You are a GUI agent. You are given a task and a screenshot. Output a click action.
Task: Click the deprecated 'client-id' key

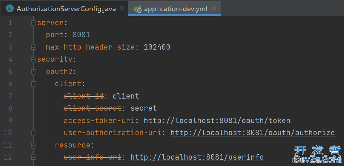click(x=83, y=96)
